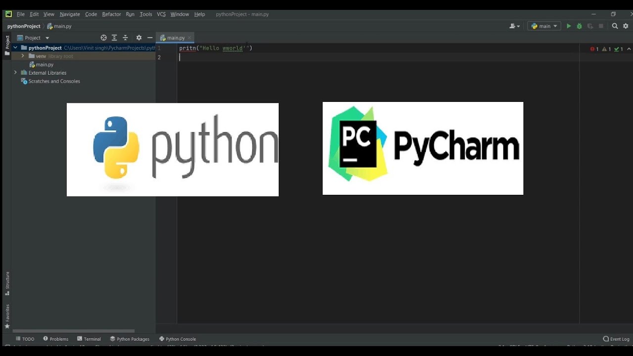Expand the venv folder arrow
The width and height of the screenshot is (633, 356).
pyautogui.click(x=23, y=56)
